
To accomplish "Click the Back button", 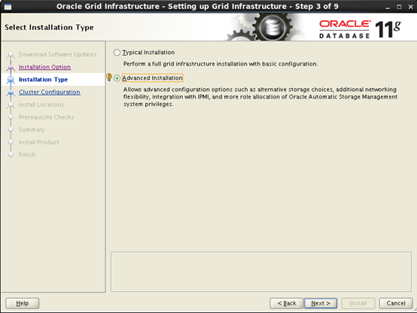I will point(287,303).
